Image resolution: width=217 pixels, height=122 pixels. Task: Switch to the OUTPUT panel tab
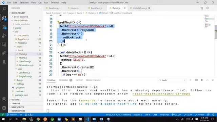click(x=79, y=80)
